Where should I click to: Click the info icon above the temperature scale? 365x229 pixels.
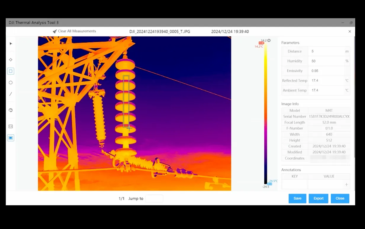point(269,41)
